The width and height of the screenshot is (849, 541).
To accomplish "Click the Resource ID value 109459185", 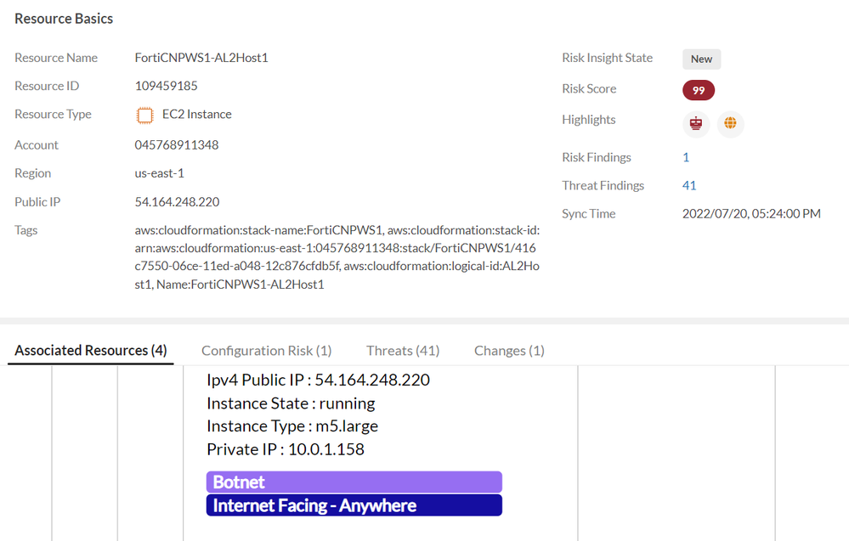I will tap(167, 86).
